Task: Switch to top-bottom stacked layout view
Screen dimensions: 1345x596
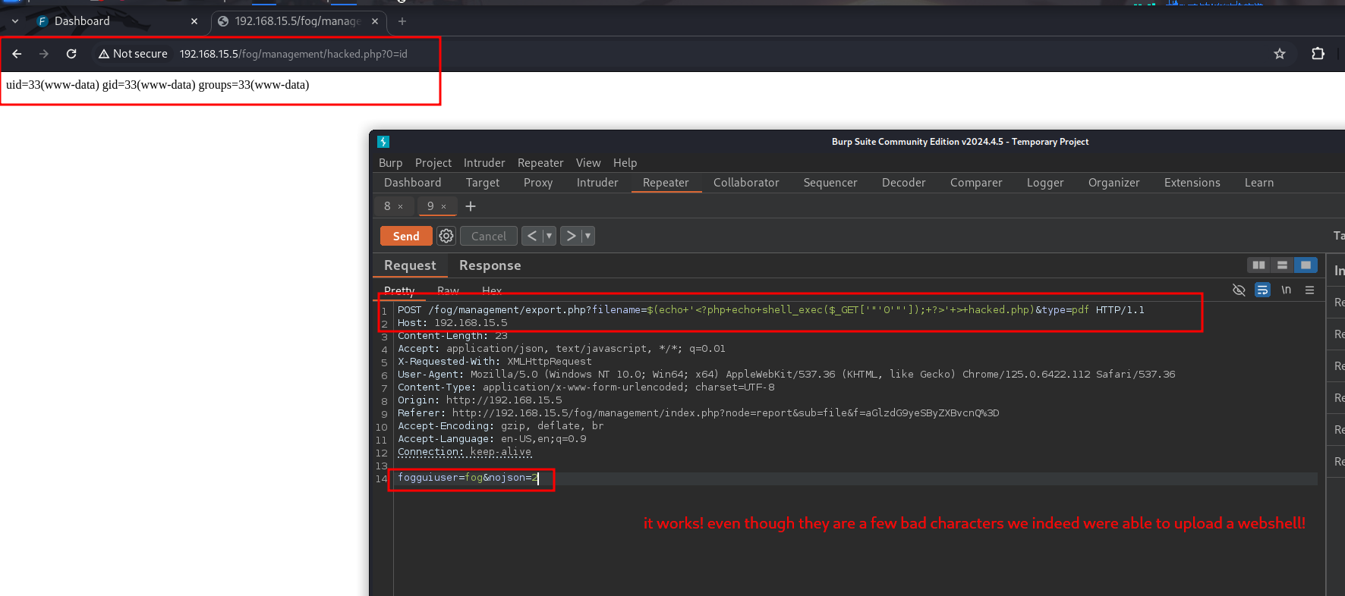Action: tap(1282, 265)
